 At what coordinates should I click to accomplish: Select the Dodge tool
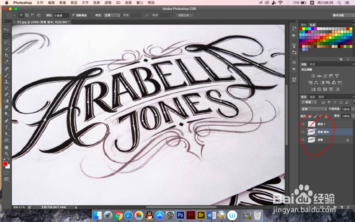pos(6,114)
